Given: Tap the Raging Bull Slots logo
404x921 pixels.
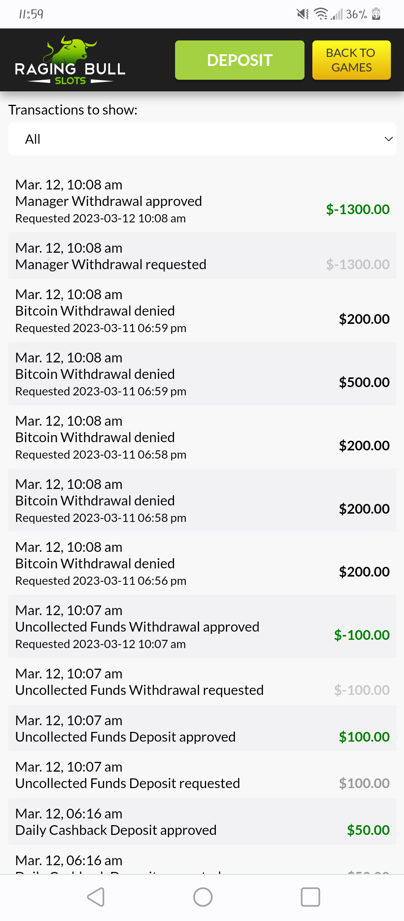Looking at the screenshot, I should coord(70,60).
